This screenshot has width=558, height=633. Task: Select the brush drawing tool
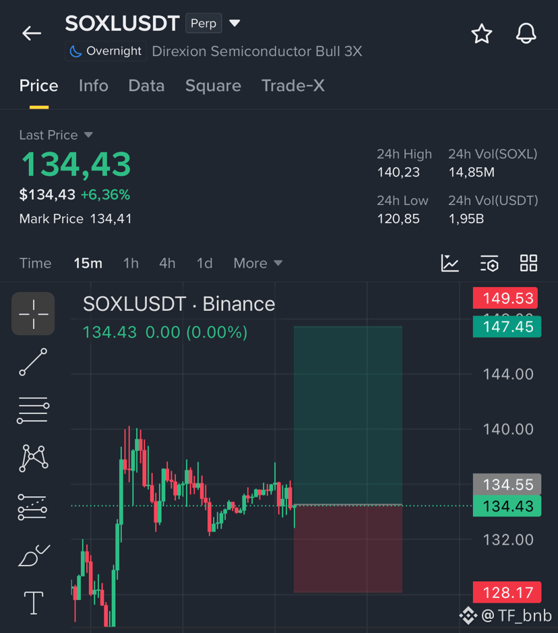[34, 555]
